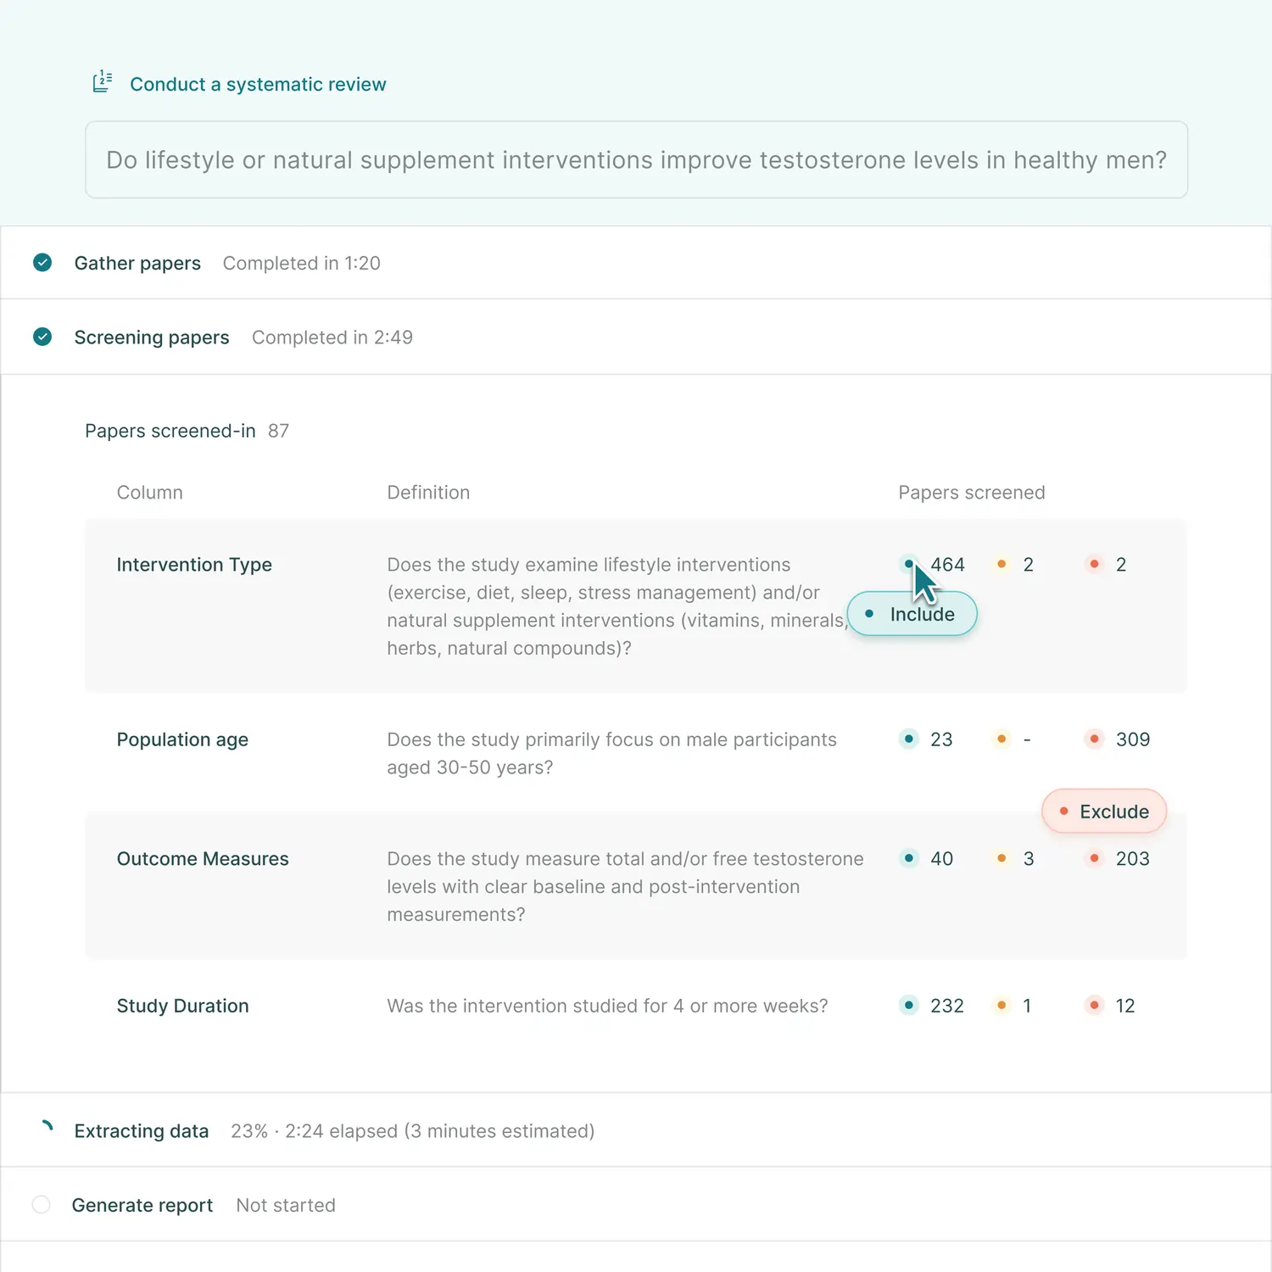Click the teal dot in Outcome Measures row
1272x1272 pixels.
coord(909,858)
